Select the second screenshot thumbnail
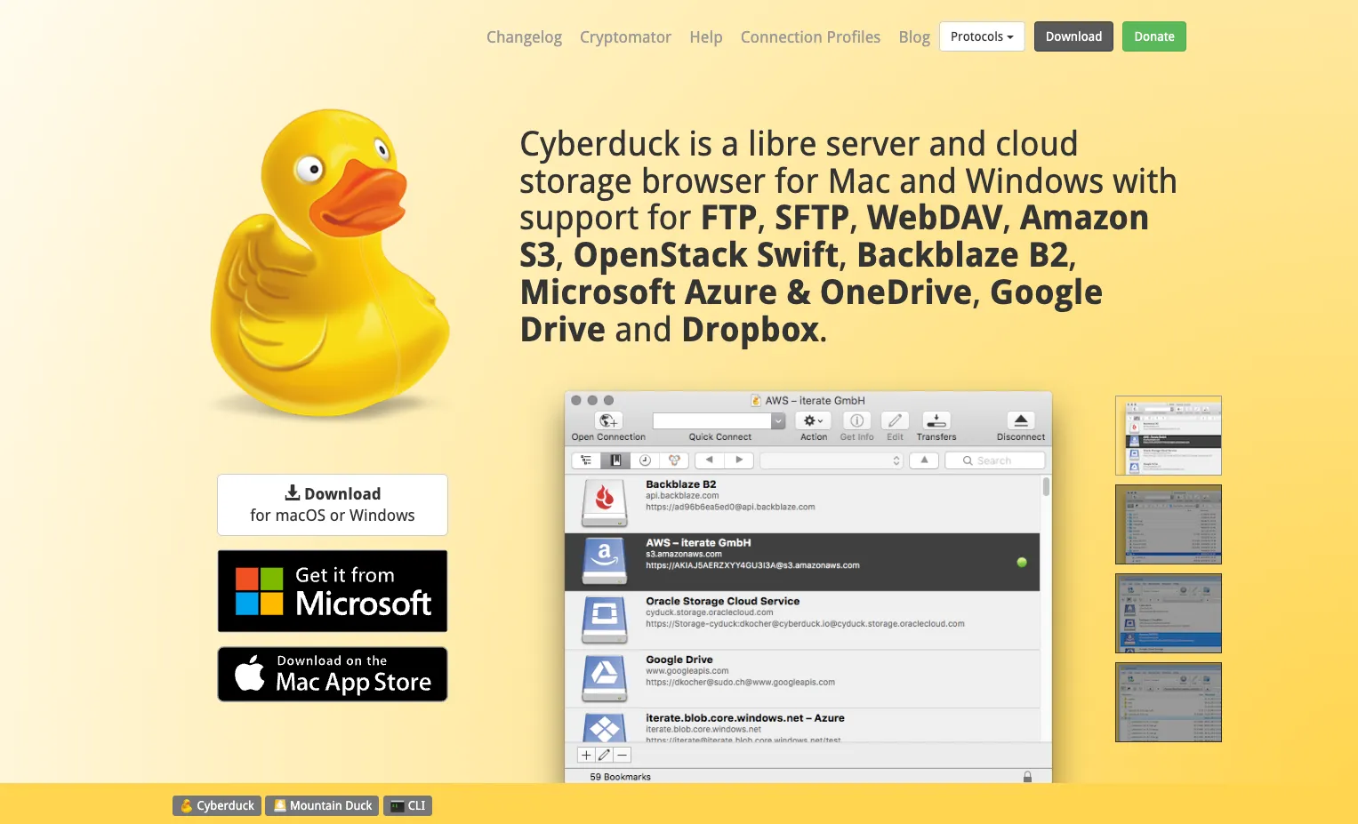The width and height of the screenshot is (1358, 824). (x=1169, y=524)
